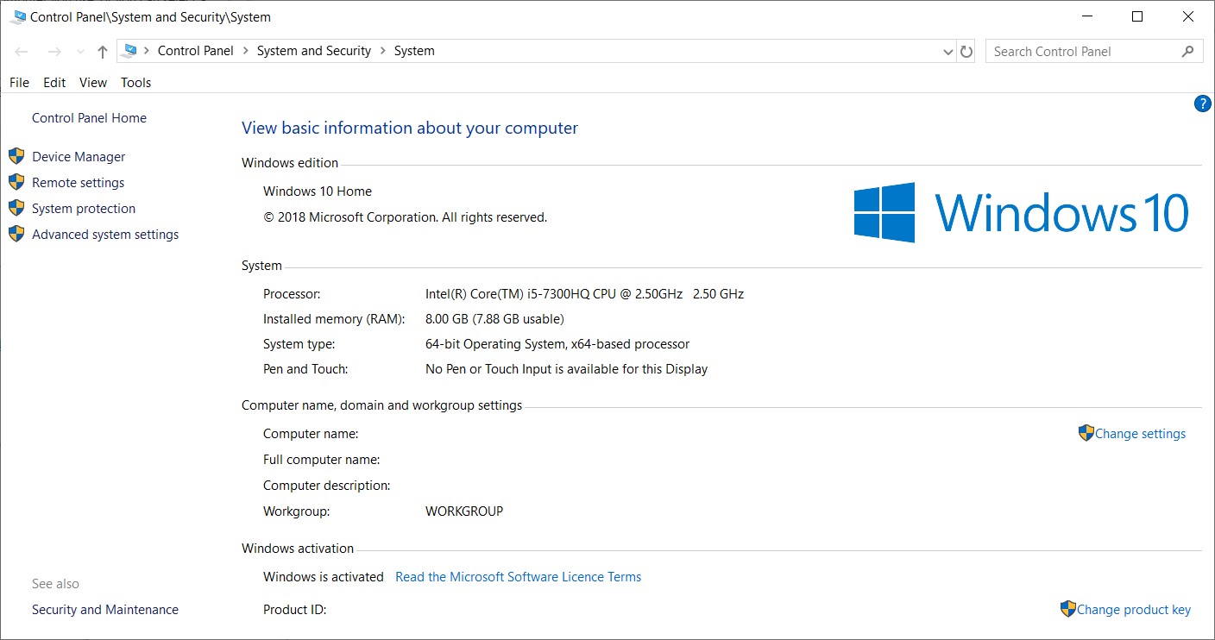This screenshot has height=640, width=1215.
Task: Open System protection link
Action: coord(84,209)
